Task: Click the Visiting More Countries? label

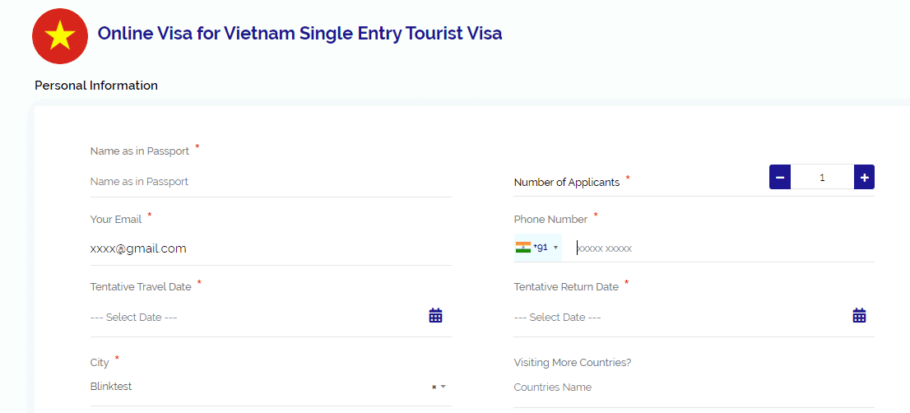Action: point(572,363)
